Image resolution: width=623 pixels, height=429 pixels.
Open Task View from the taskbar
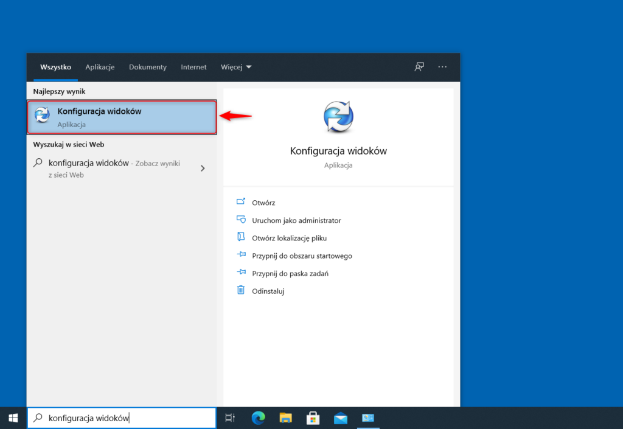coord(230,418)
